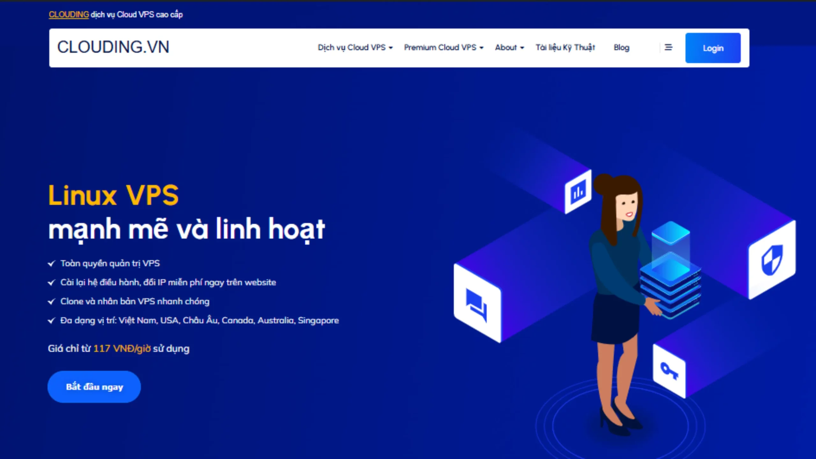Click the Linux VPS heading
Image resolution: width=816 pixels, height=459 pixels.
(x=113, y=195)
